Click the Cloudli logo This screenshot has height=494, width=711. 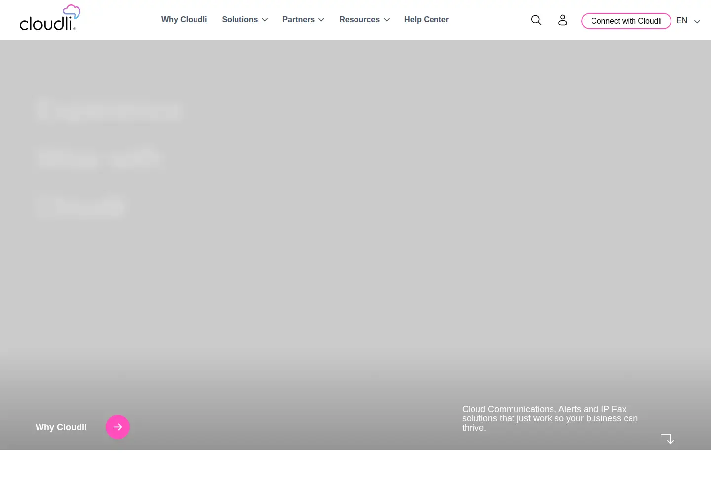pos(50,18)
